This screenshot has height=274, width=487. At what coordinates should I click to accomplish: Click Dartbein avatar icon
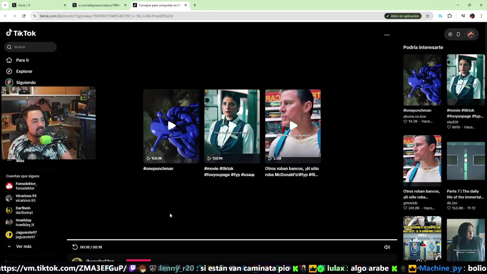click(x=9, y=210)
